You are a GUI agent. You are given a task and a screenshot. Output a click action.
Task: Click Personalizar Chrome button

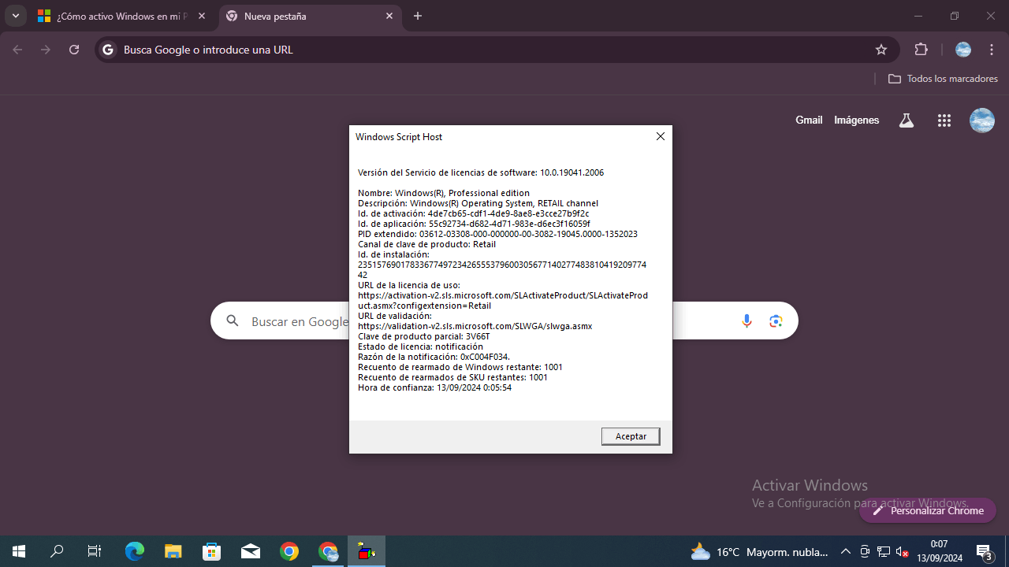click(928, 510)
